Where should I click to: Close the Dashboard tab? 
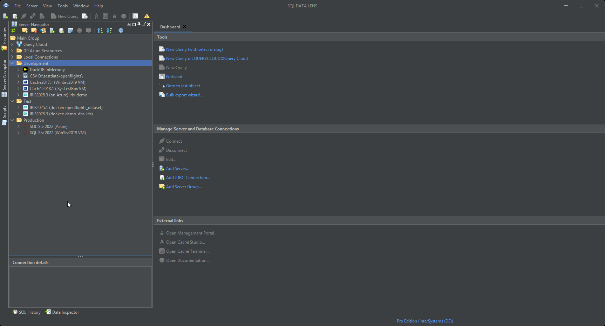tap(185, 27)
